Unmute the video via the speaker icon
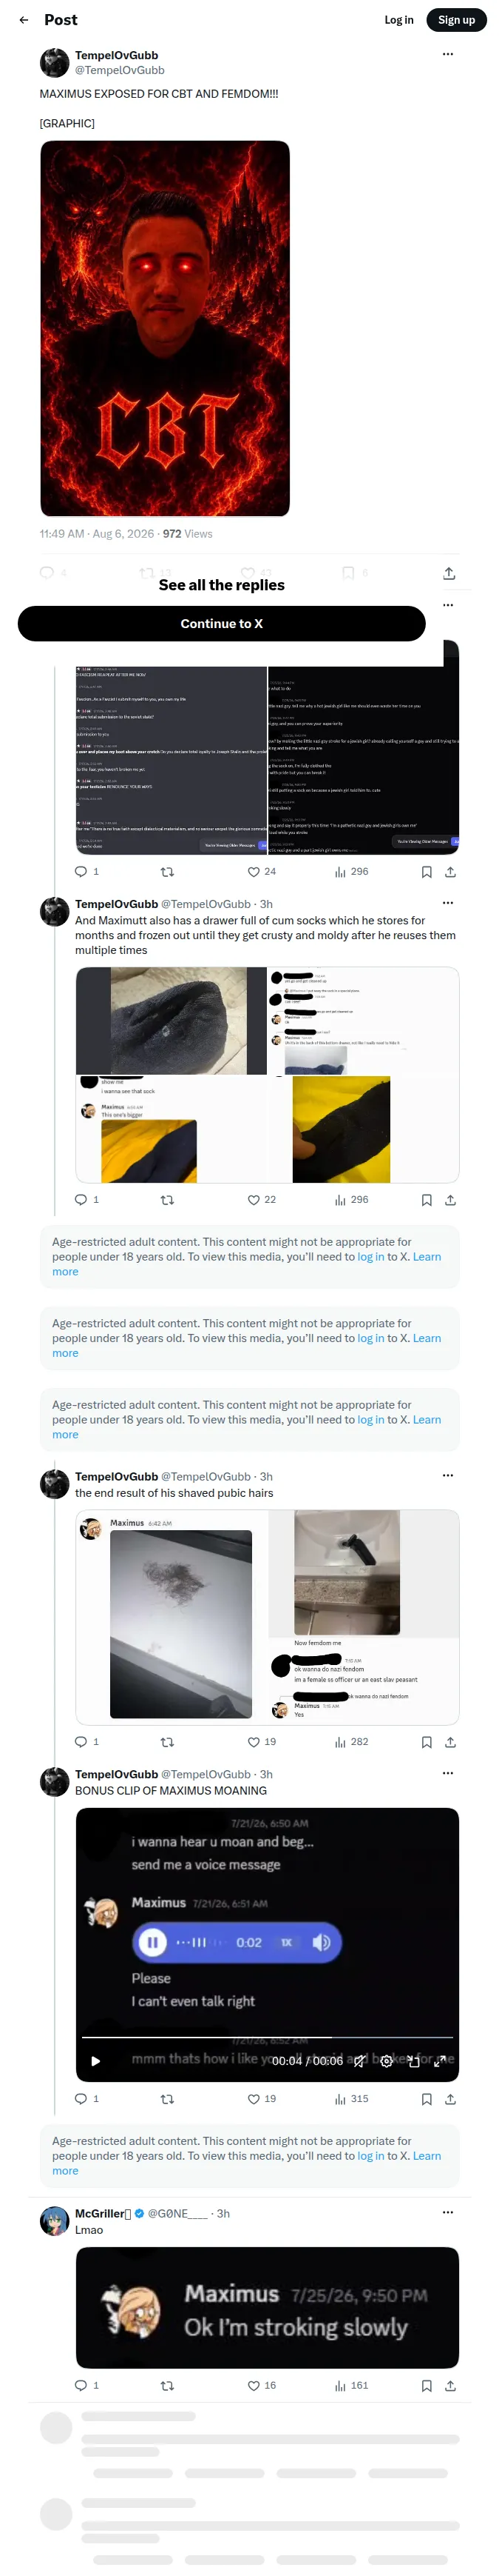Screen dimensions: 499x2576 [x=359, y=2061]
